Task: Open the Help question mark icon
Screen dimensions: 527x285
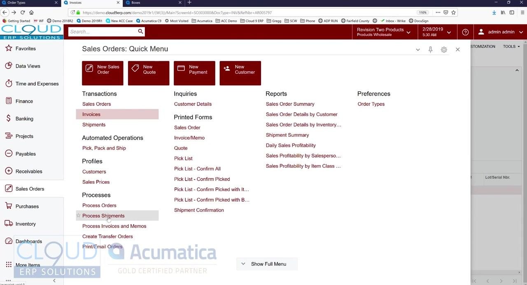Action: pos(465,32)
